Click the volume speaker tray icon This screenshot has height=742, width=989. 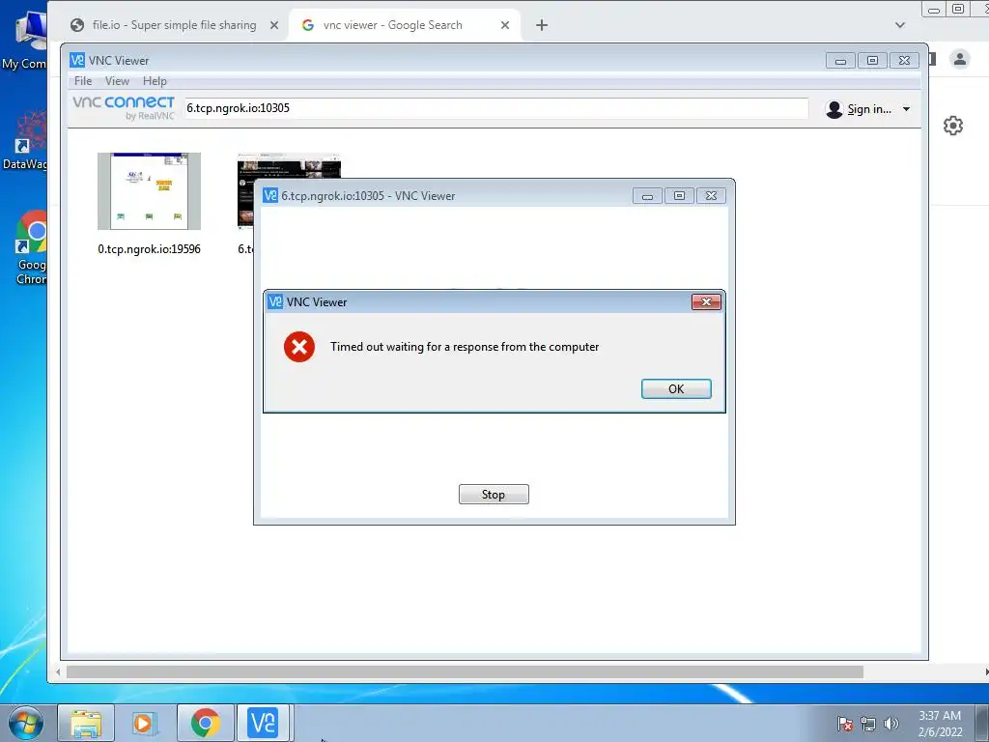pos(891,724)
